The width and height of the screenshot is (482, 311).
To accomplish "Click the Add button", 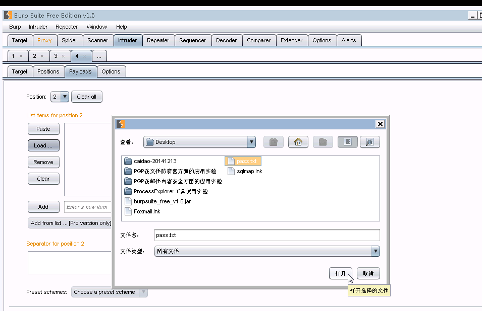I will click(x=43, y=207).
